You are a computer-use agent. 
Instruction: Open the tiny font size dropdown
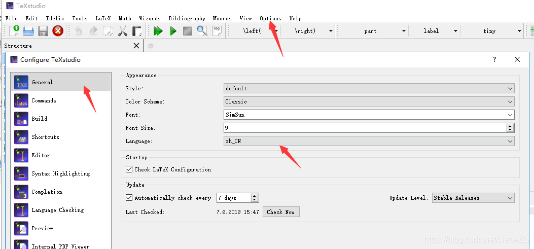click(492, 31)
